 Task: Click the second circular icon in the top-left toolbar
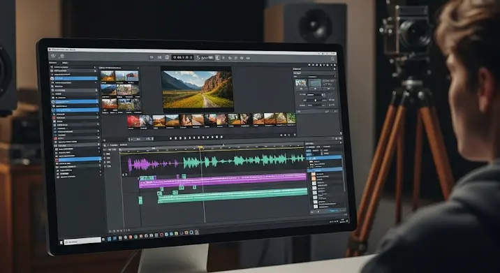(61, 57)
